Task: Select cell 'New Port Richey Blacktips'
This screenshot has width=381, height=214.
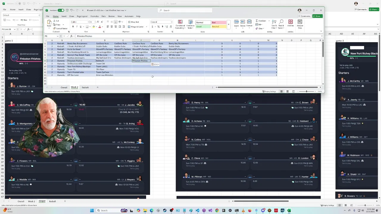Action: [x=81, y=67]
